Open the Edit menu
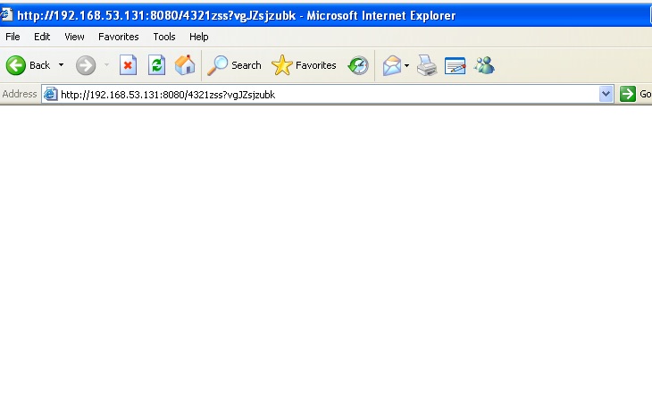This screenshot has height=412, width=652. point(42,37)
